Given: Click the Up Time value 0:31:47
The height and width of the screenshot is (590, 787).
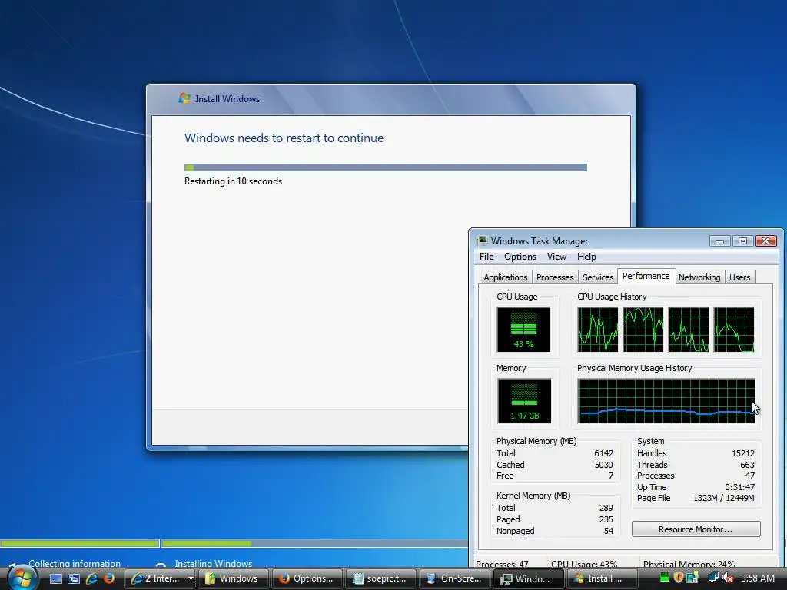Looking at the screenshot, I should coord(739,487).
